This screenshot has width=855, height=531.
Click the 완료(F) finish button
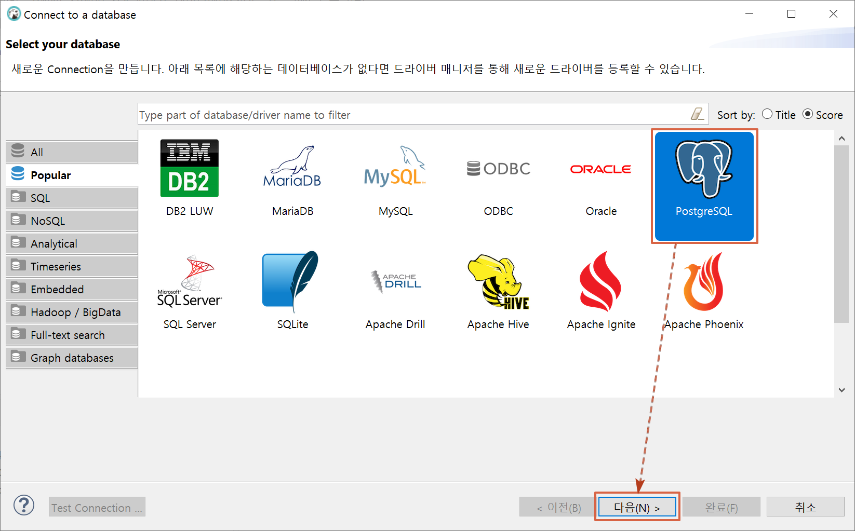[721, 507]
